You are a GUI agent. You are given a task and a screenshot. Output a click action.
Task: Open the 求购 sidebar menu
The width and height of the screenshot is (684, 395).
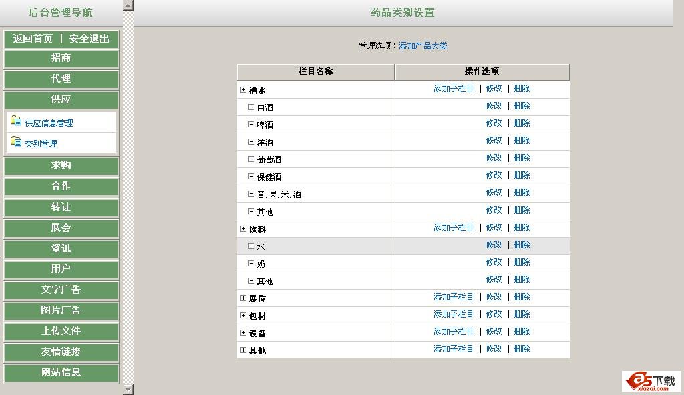[x=61, y=166]
